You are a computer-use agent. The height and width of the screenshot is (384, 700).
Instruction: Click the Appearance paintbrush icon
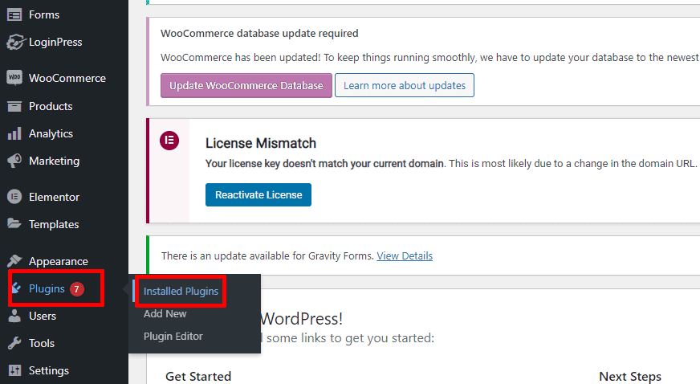point(14,261)
